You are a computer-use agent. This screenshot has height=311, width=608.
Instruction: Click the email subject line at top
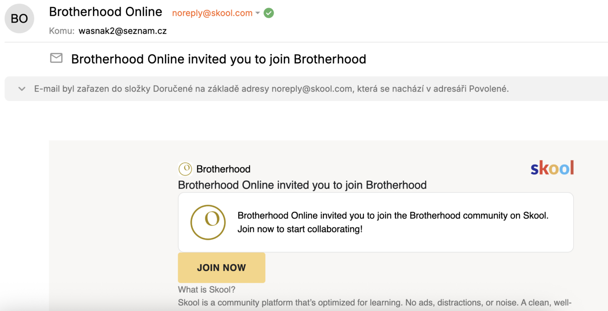point(218,59)
